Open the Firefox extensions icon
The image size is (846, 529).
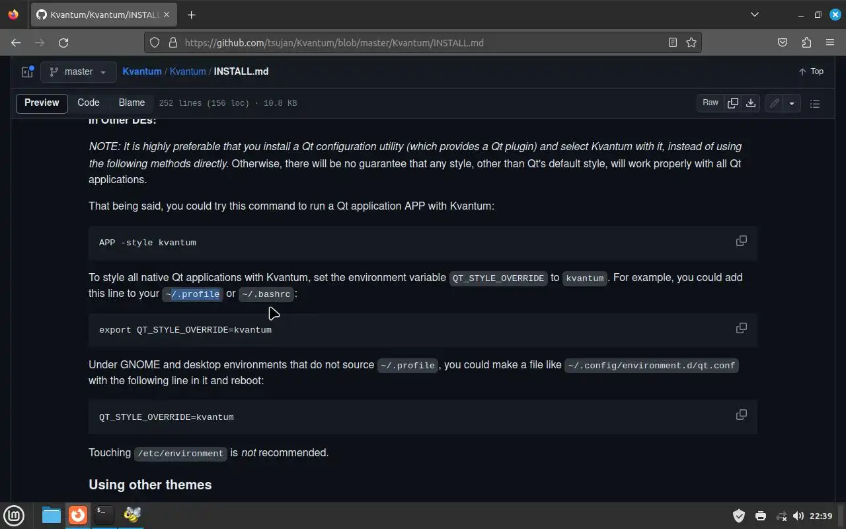click(806, 42)
